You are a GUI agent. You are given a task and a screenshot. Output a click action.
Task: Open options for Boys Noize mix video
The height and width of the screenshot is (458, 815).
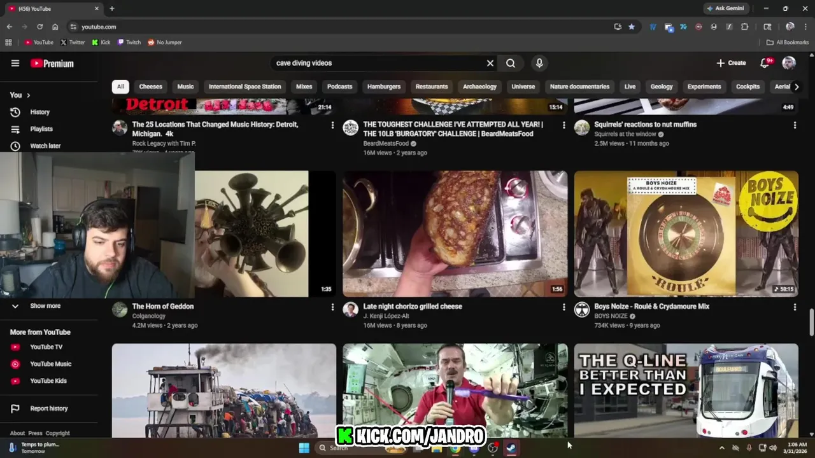795,307
